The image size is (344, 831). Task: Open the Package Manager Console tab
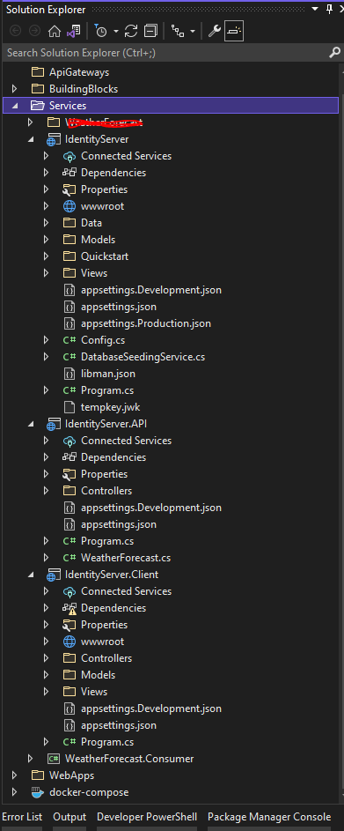coord(269,817)
